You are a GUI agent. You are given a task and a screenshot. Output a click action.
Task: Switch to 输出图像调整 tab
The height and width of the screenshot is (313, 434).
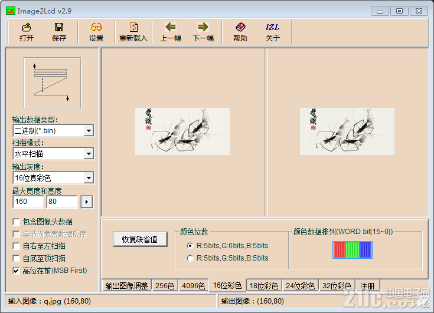coord(126,286)
